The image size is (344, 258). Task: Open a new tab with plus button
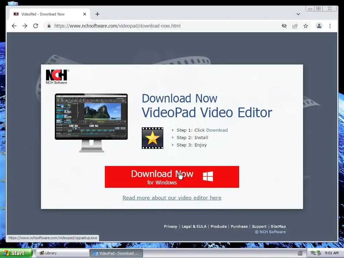97,14
